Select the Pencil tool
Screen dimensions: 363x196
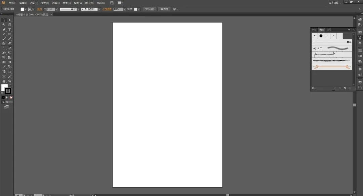(x=10, y=39)
